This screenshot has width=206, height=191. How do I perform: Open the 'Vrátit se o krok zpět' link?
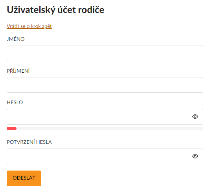29,26
